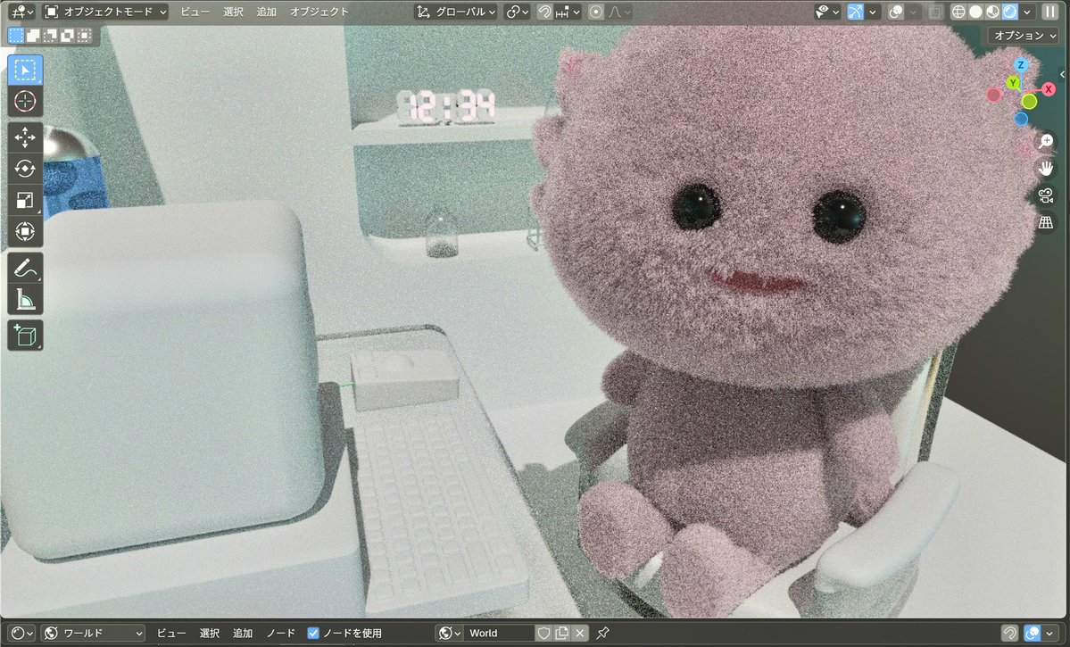This screenshot has height=647, width=1070.
Task: Open the Object menu
Action: pos(319,12)
